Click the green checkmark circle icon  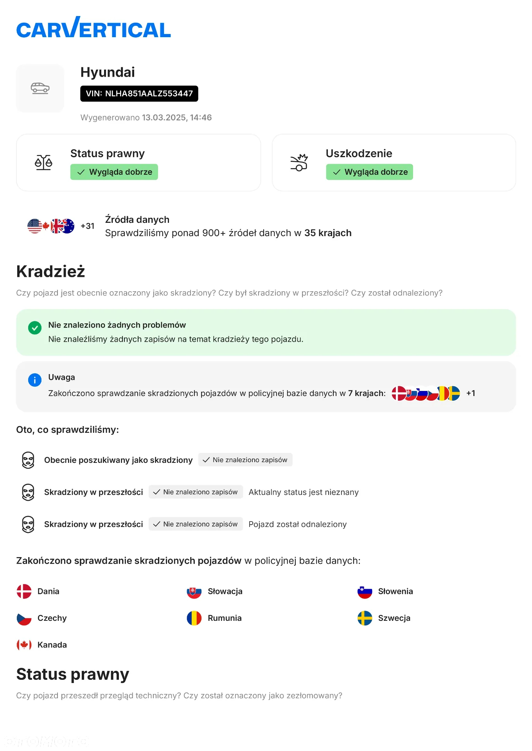click(x=35, y=328)
